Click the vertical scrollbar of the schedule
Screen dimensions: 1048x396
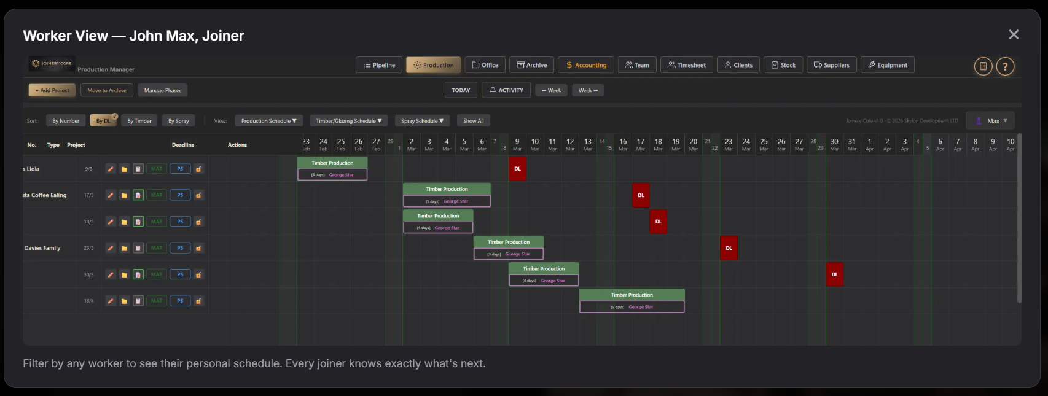pyautogui.click(x=1019, y=219)
